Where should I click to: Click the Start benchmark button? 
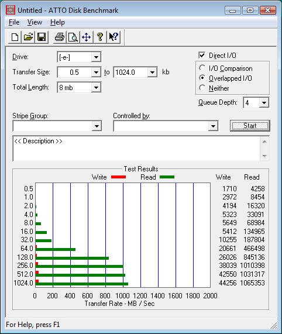pos(250,126)
